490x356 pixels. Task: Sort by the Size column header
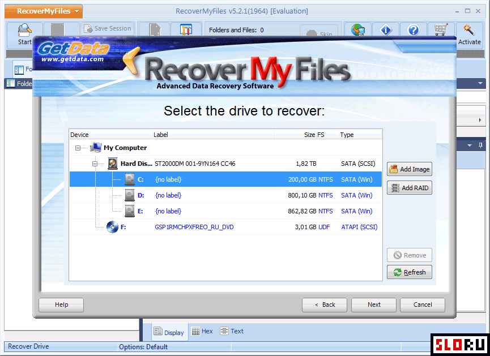pos(295,135)
